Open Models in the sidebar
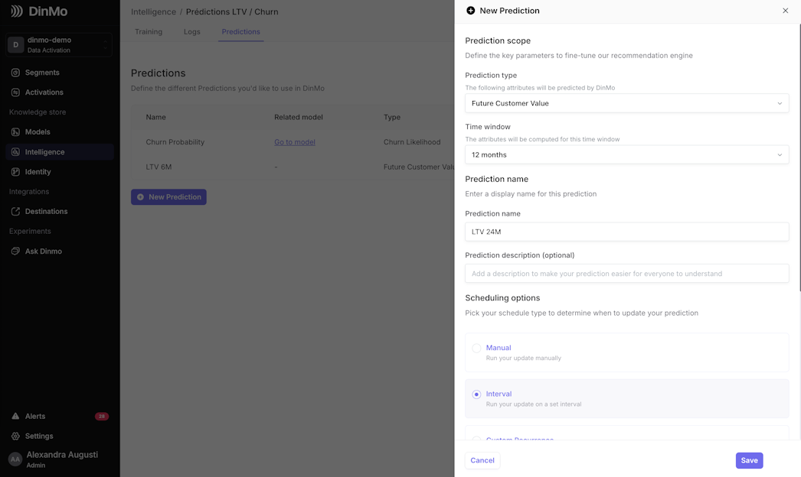The width and height of the screenshot is (801, 477). [x=59, y=132]
